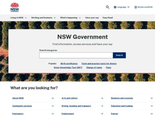
Task: Open the Emergency link
Action: point(18,114)
